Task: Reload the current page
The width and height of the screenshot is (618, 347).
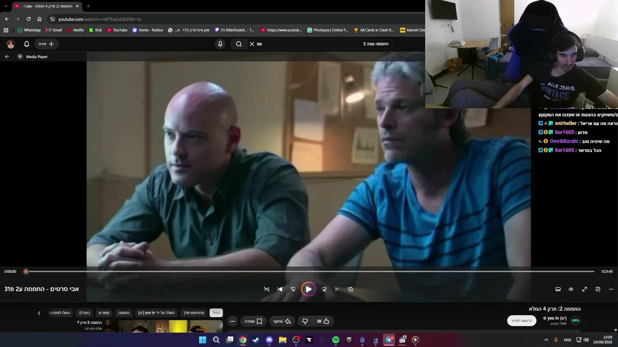Action: tap(28, 19)
